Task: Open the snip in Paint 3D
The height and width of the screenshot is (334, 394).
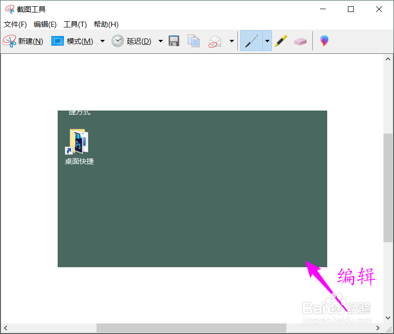Action: click(x=324, y=41)
